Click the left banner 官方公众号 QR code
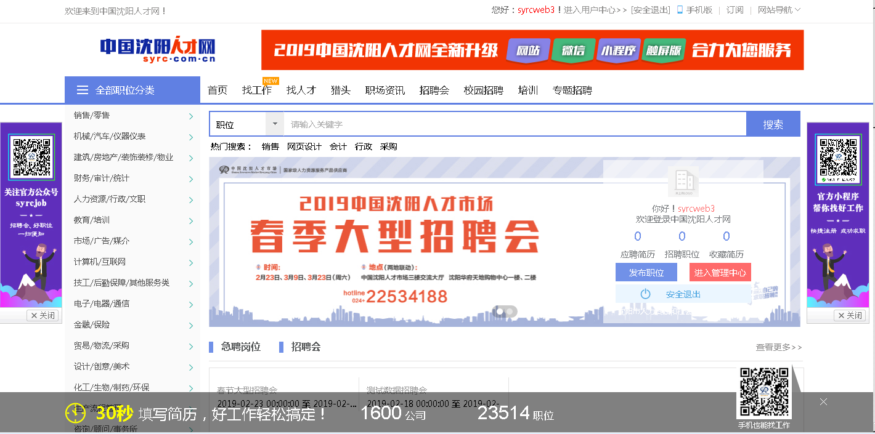The width and height of the screenshot is (875, 434). click(x=31, y=158)
